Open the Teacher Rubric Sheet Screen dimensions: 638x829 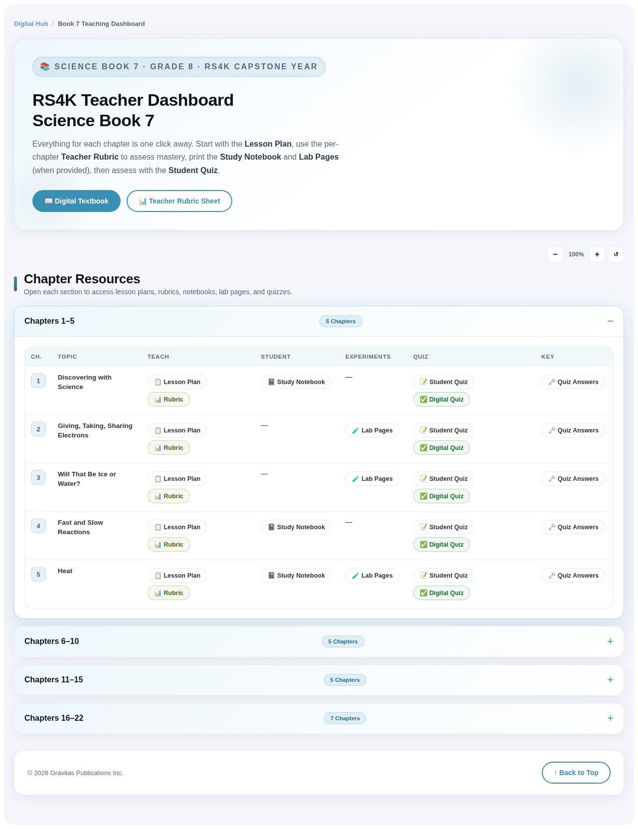coord(179,201)
